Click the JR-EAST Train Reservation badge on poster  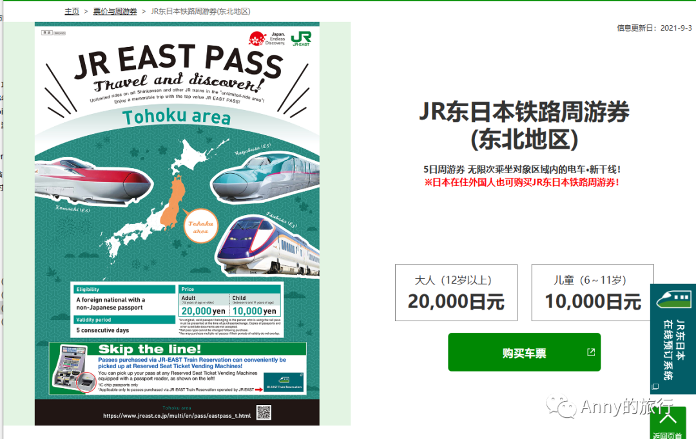[x=284, y=382]
